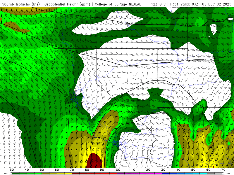The height and width of the screenshot is (175, 234).
Task: Click the gray swatch under 160
Action: [211, 174]
